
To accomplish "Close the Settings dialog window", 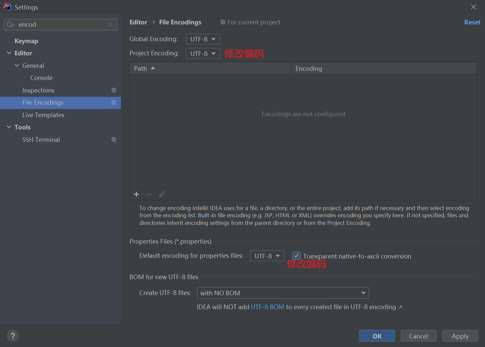I will click(x=473, y=7).
